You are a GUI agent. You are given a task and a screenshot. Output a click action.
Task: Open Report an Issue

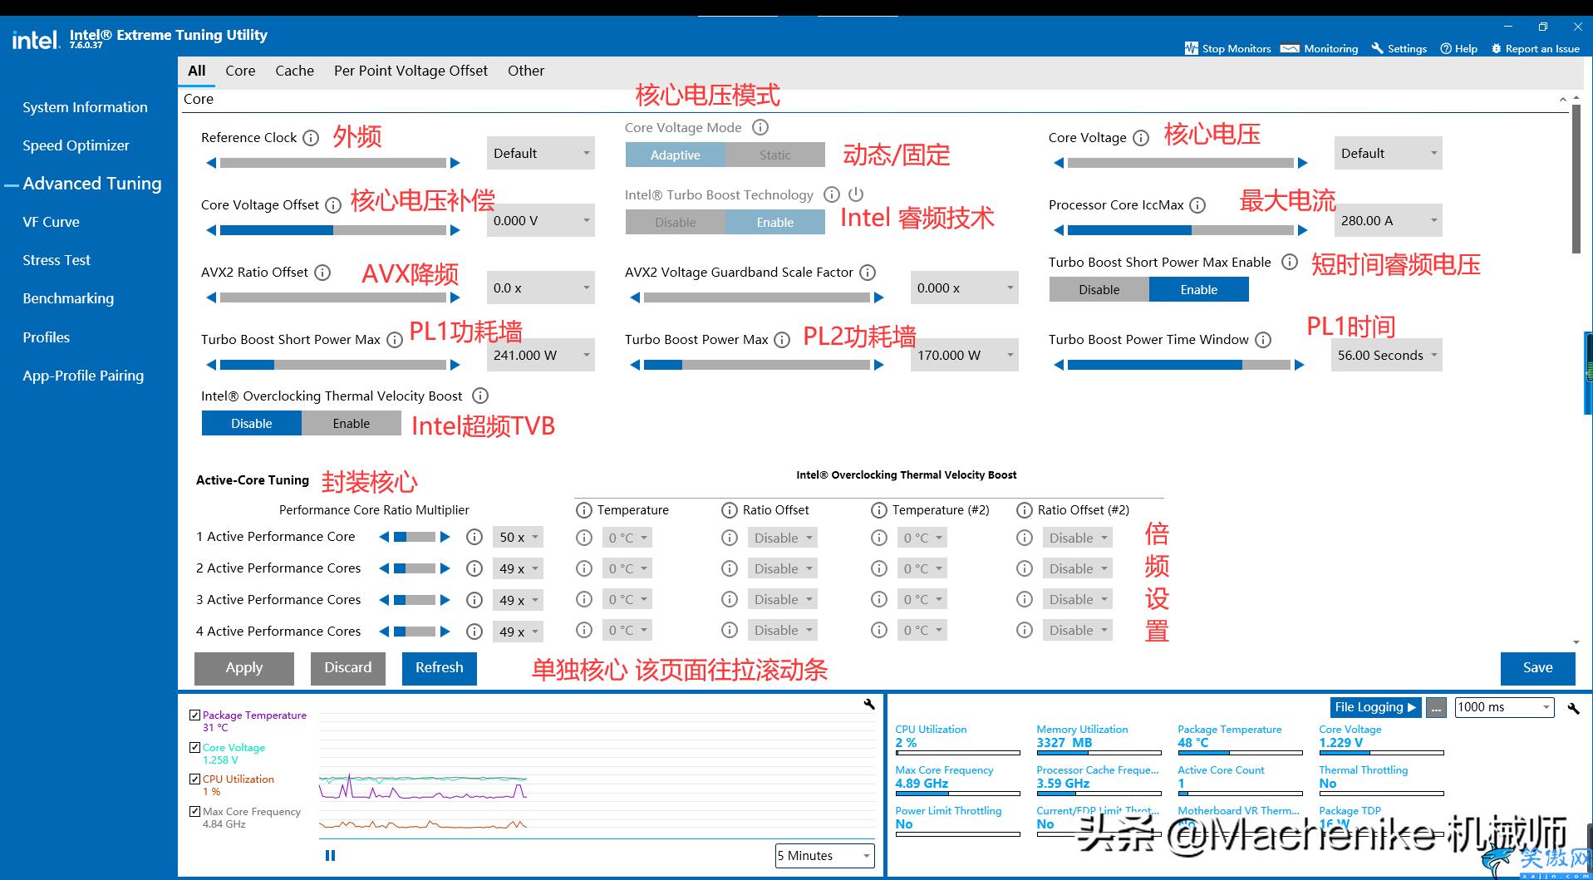(1536, 48)
